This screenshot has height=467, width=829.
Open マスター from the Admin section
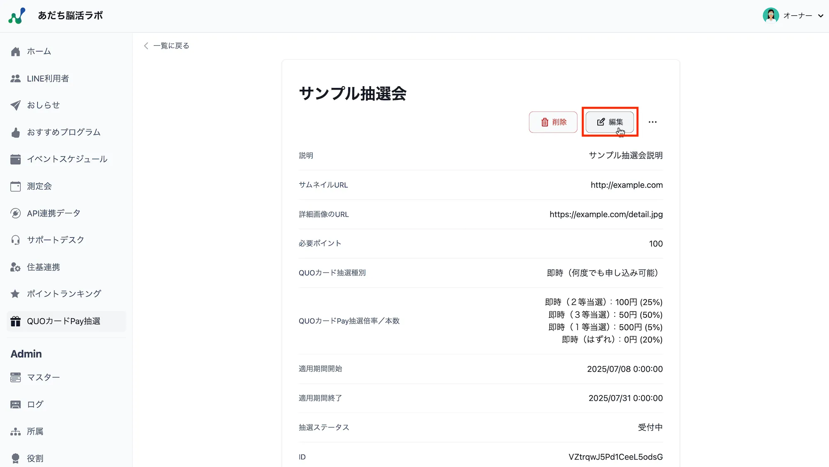(x=15, y=377)
